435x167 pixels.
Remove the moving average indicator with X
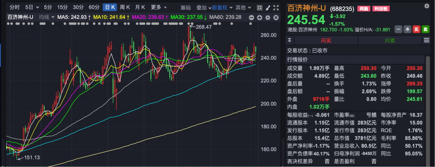tap(276, 17)
